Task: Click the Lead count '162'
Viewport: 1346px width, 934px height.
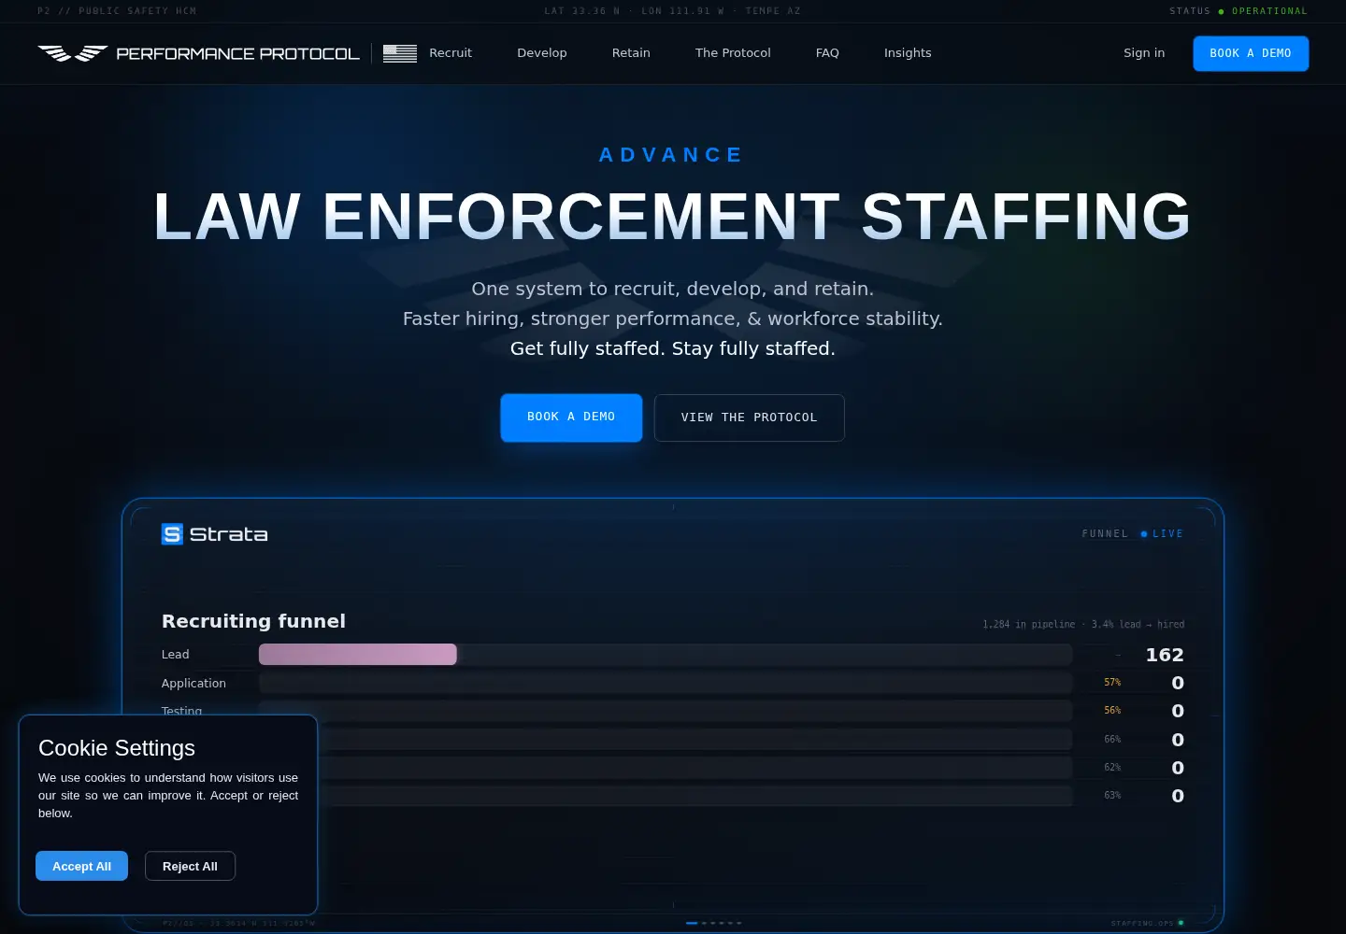Action: (1165, 655)
